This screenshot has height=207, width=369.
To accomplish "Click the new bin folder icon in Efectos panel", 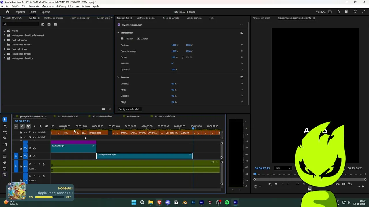I will pyautogui.click(x=103, y=109).
